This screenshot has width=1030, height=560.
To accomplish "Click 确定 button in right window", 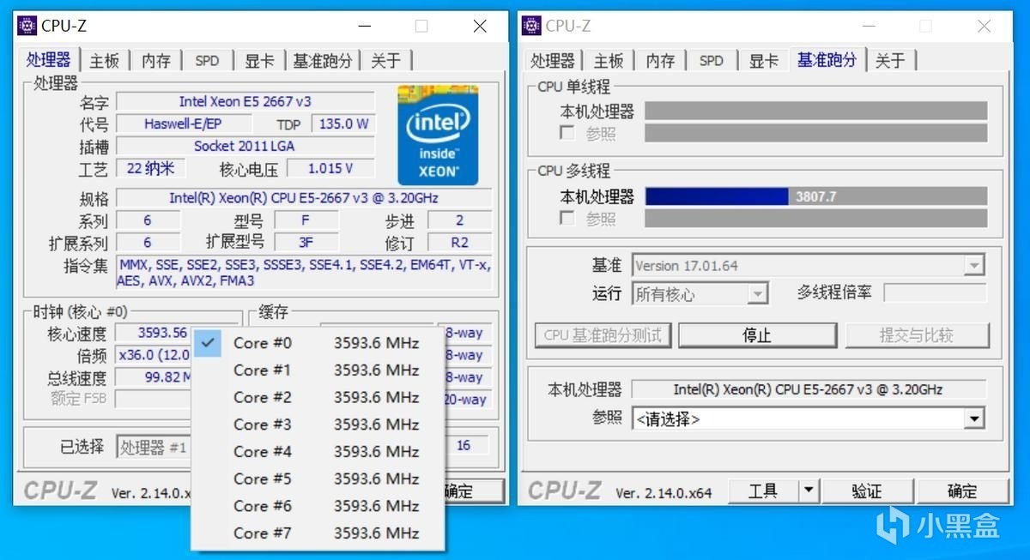I will pyautogui.click(x=962, y=491).
